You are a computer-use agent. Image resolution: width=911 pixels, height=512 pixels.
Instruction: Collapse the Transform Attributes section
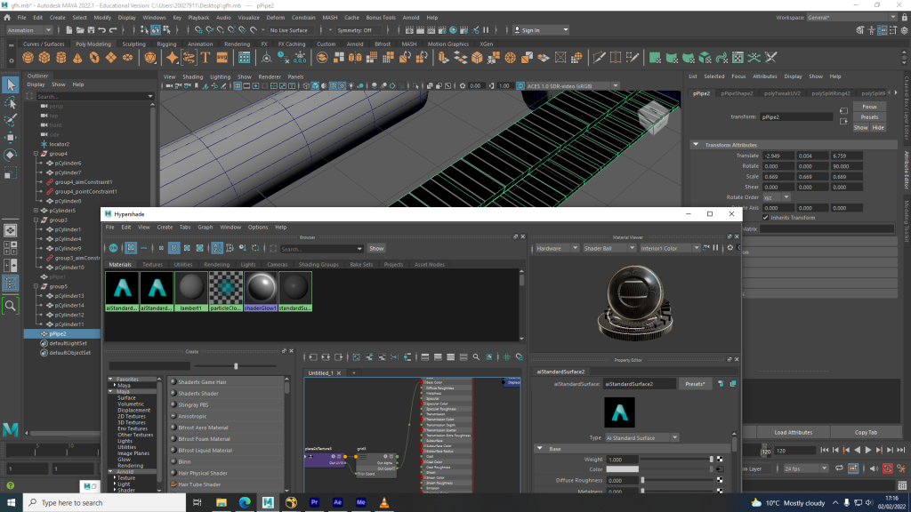(x=696, y=145)
